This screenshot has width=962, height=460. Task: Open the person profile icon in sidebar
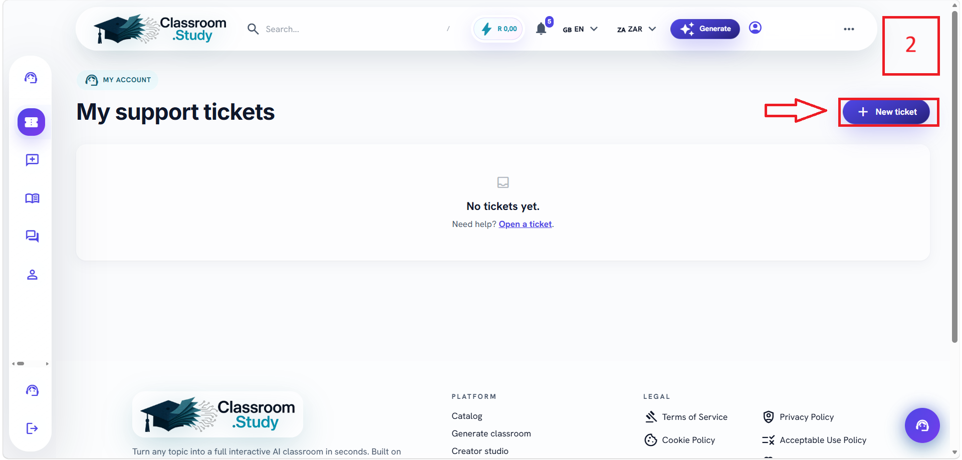click(32, 275)
